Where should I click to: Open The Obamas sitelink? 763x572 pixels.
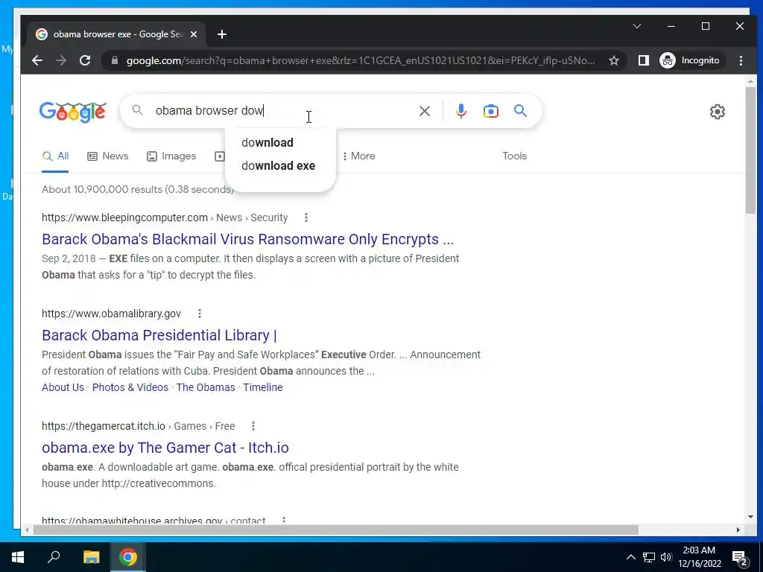(x=206, y=387)
